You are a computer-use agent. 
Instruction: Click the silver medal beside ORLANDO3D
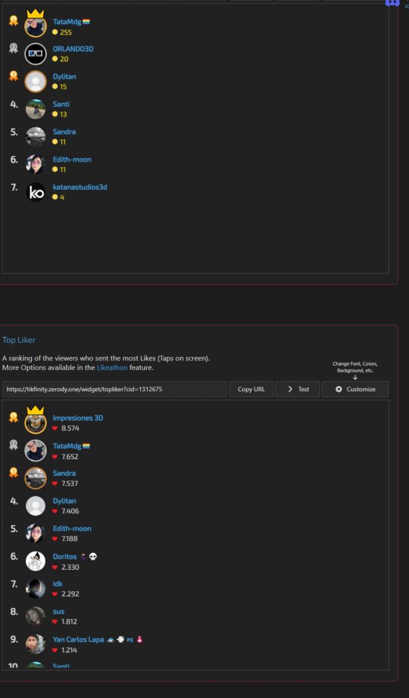14,48
